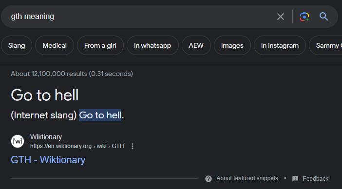This screenshot has width=342, height=189.
Task: Click the Wiktionary site favicon
Action: (x=18, y=141)
